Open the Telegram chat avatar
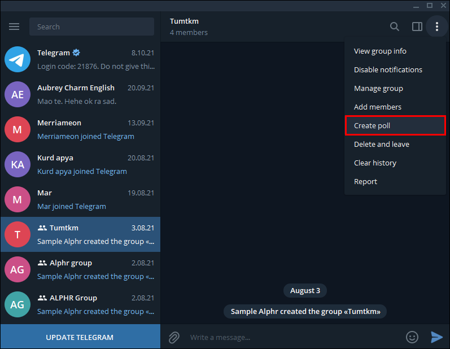450x349 pixels. click(18, 59)
